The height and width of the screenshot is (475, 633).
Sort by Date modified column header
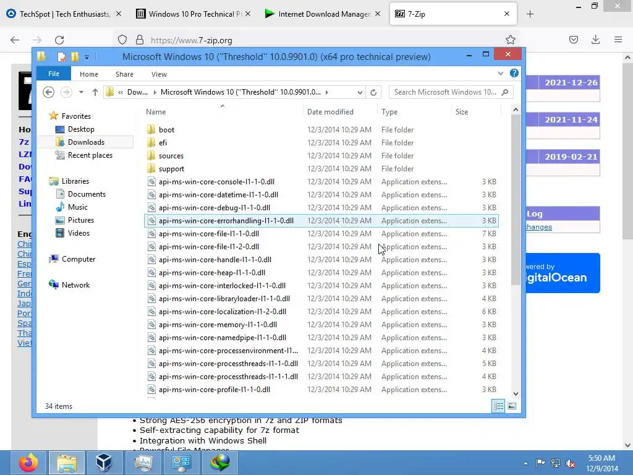(x=330, y=112)
